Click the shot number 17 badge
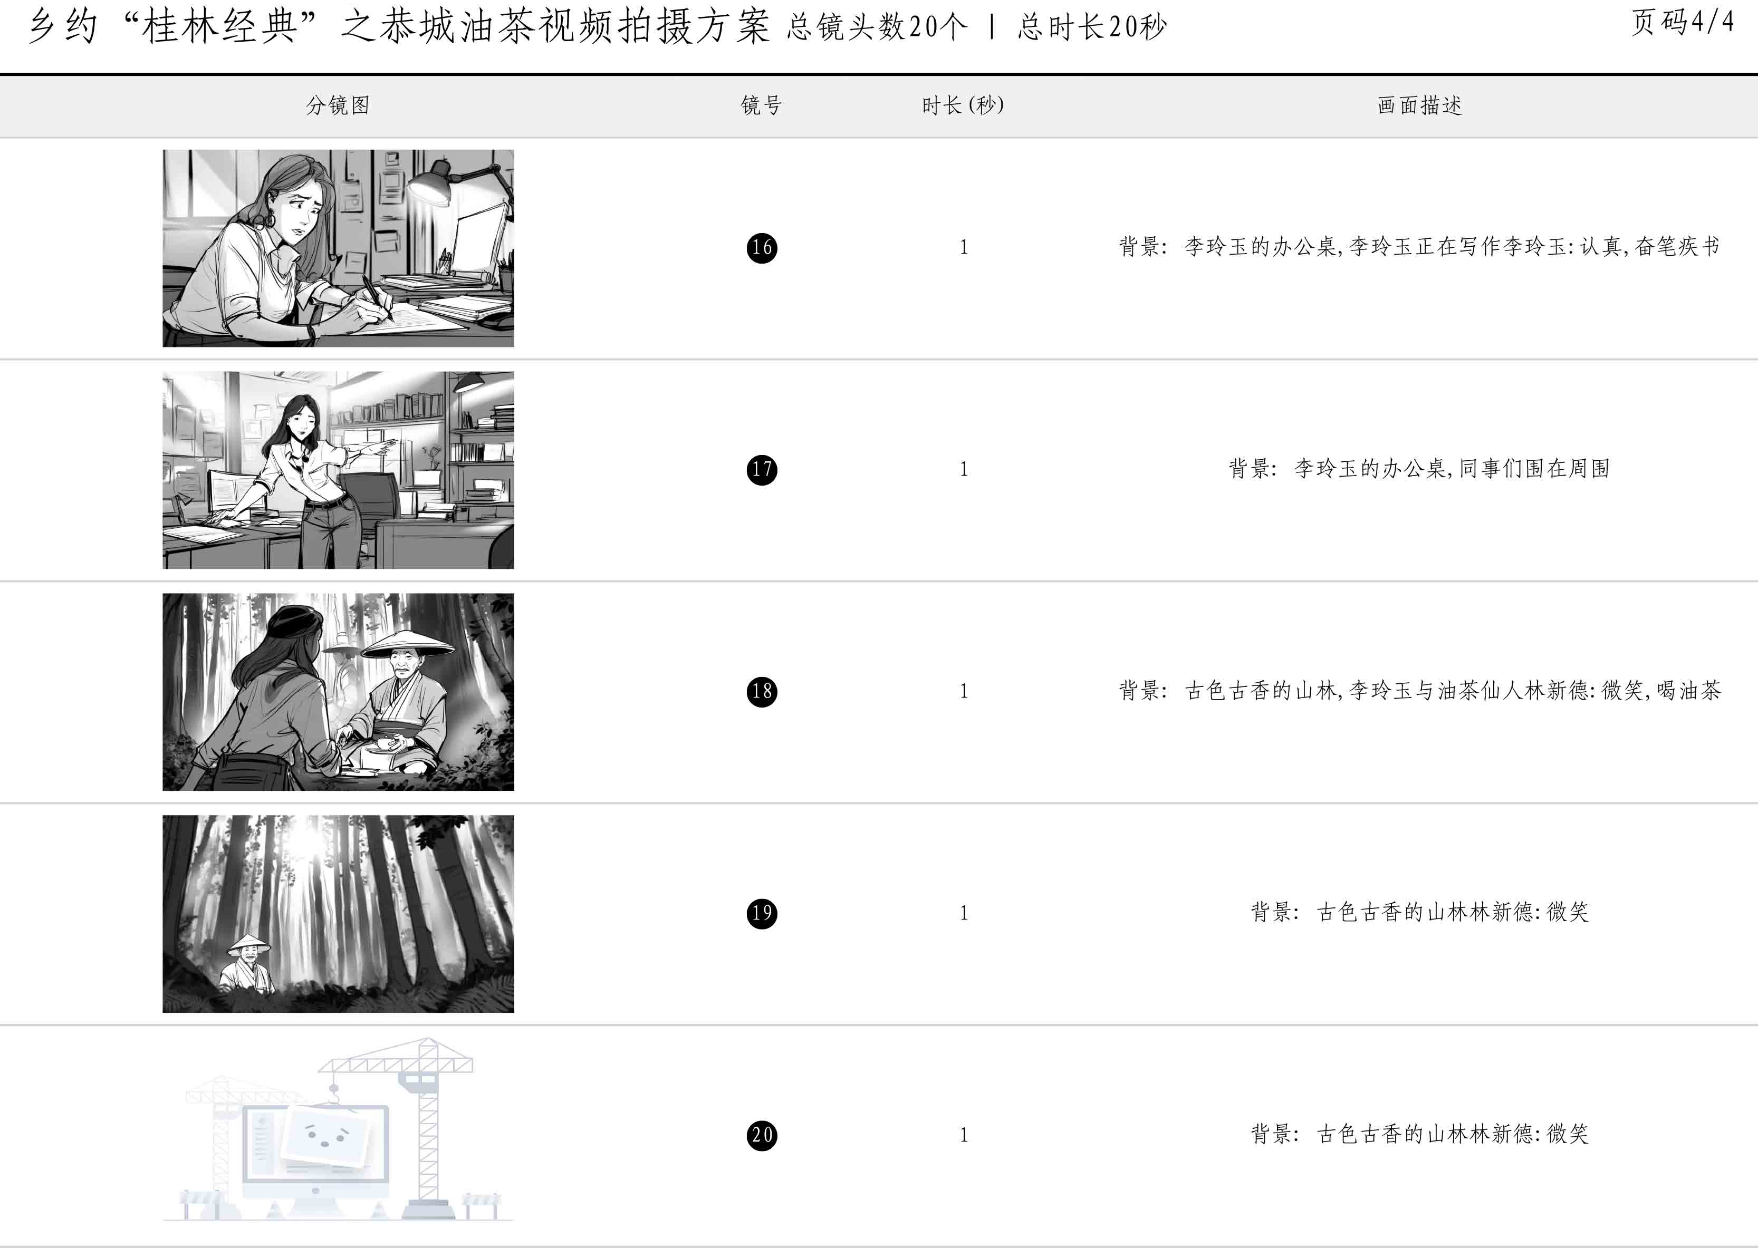This screenshot has height=1248, width=1758. point(762,470)
